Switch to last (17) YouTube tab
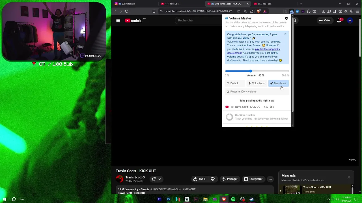 274,4
